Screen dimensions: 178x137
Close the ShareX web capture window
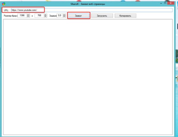(171, 3)
